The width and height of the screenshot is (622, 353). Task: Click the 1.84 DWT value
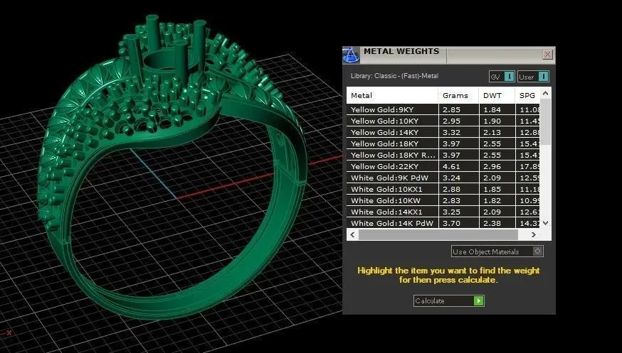pyautogui.click(x=492, y=109)
